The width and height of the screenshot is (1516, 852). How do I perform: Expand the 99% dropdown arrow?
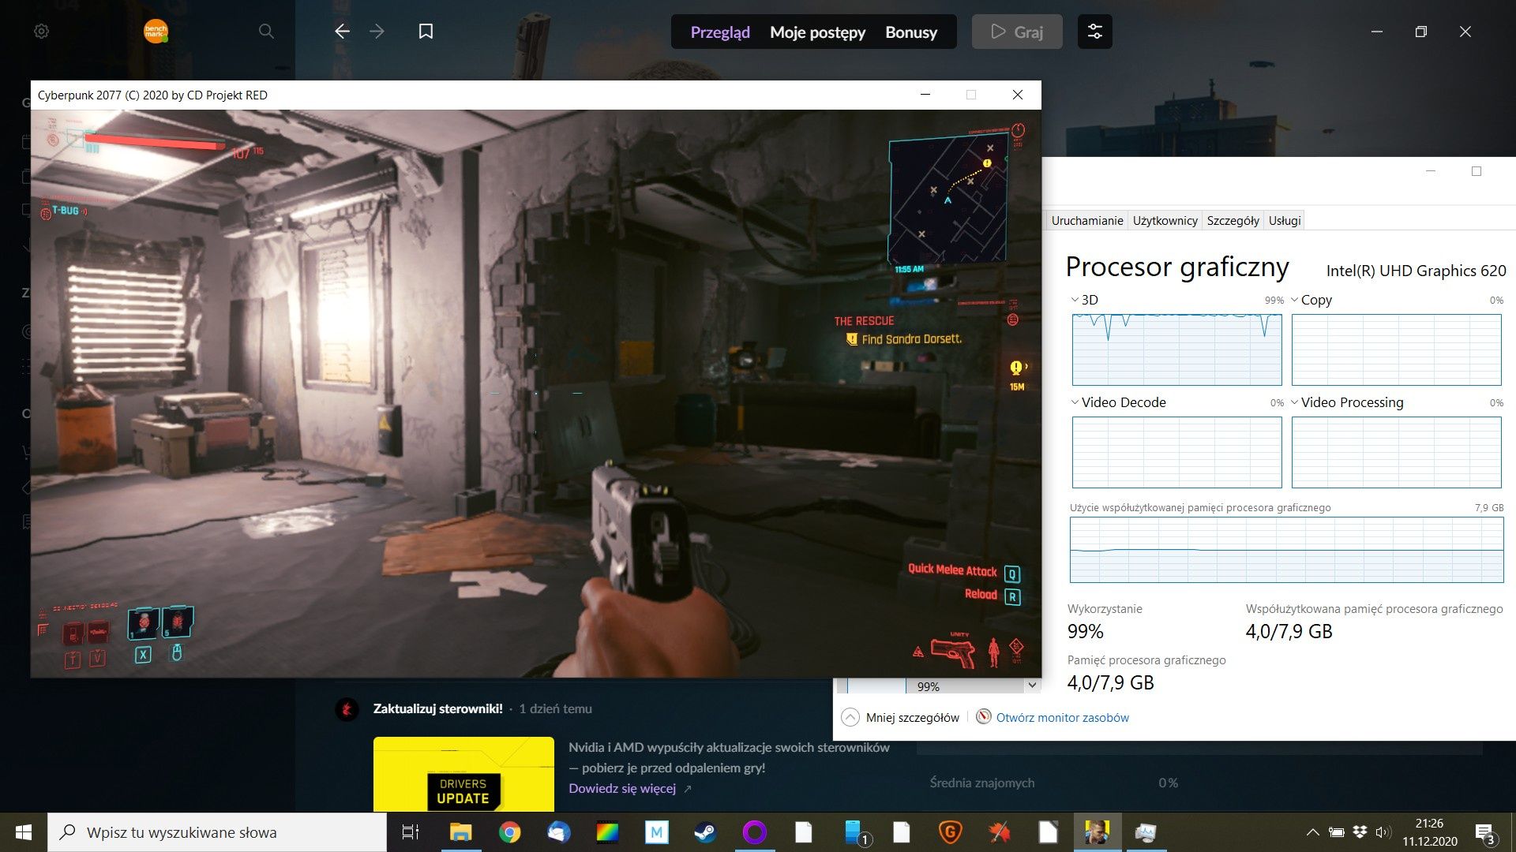click(x=1031, y=686)
